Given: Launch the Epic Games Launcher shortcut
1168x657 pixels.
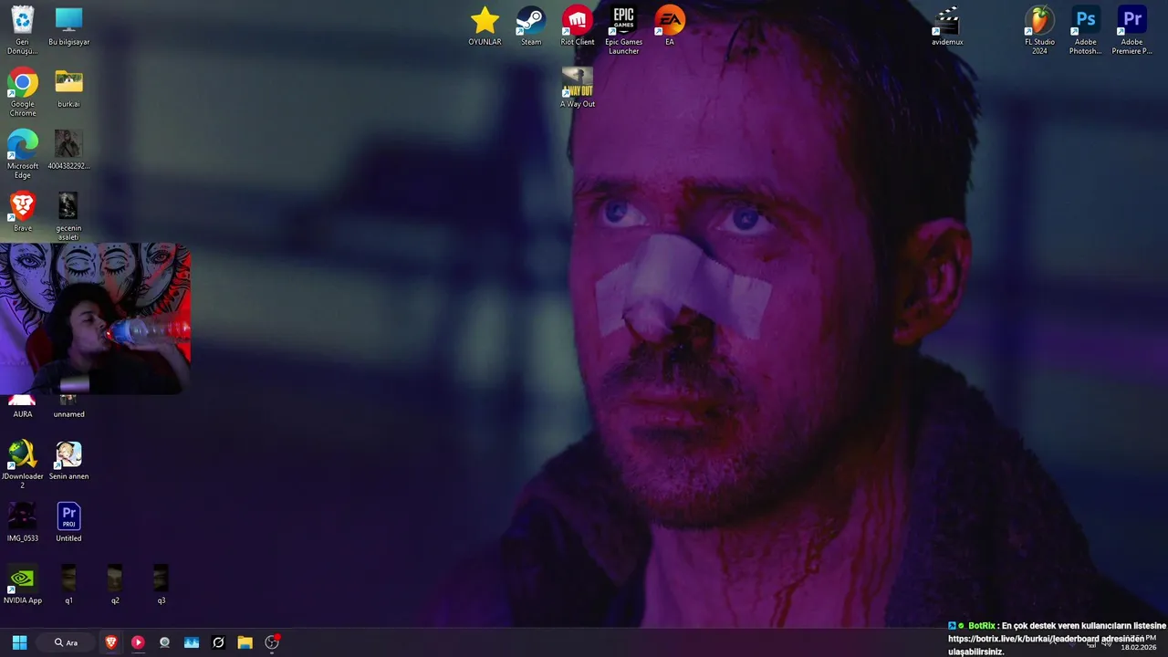Looking at the screenshot, I should [624, 30].
